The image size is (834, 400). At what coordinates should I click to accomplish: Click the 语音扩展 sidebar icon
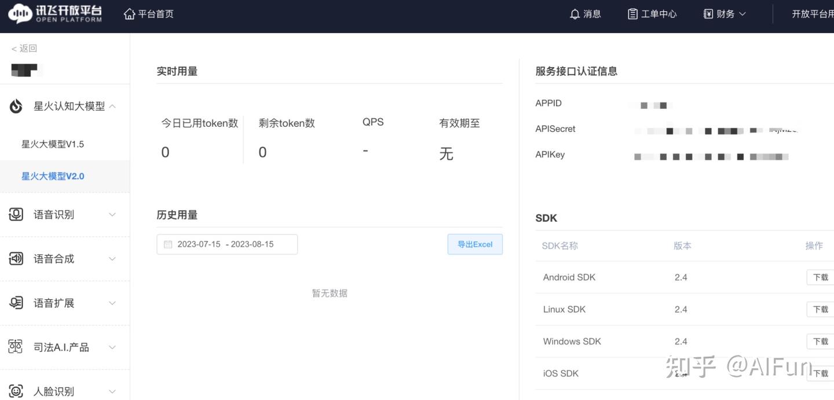[x=16, y=303]
